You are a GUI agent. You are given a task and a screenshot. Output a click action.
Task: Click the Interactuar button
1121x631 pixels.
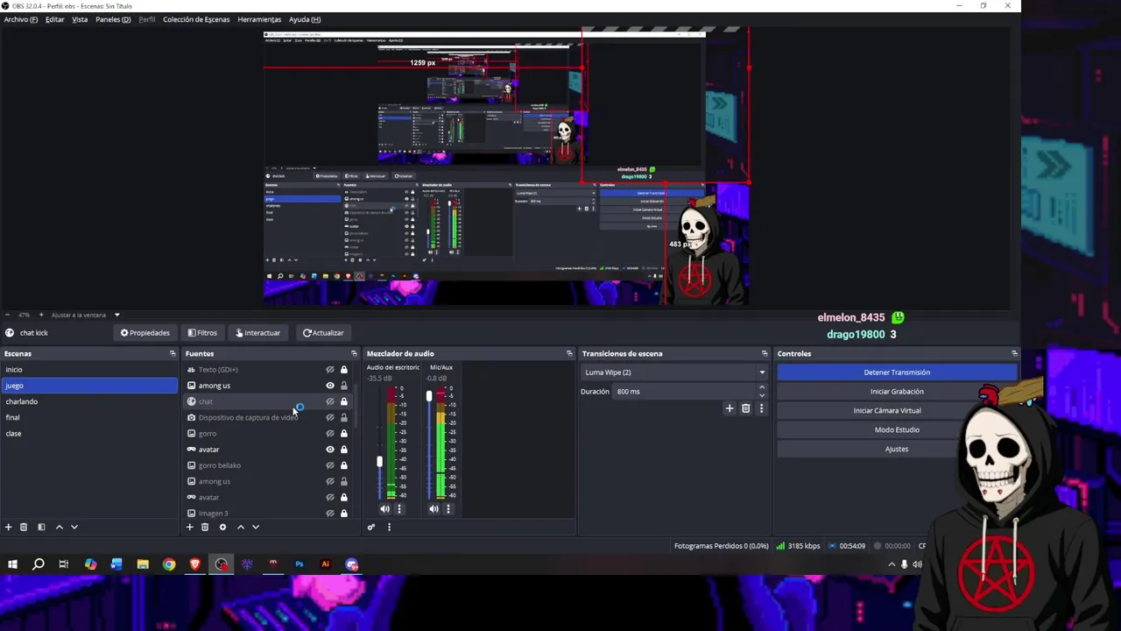257,333
